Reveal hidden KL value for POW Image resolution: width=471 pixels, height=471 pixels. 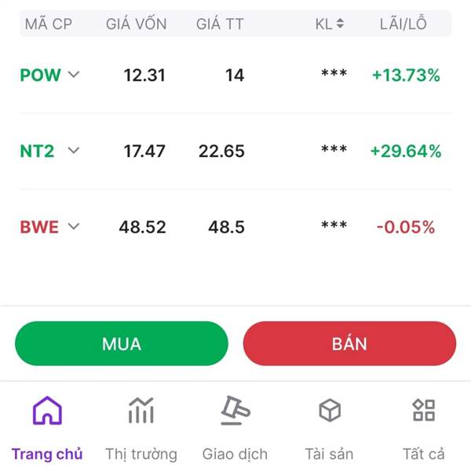[334, 75]
